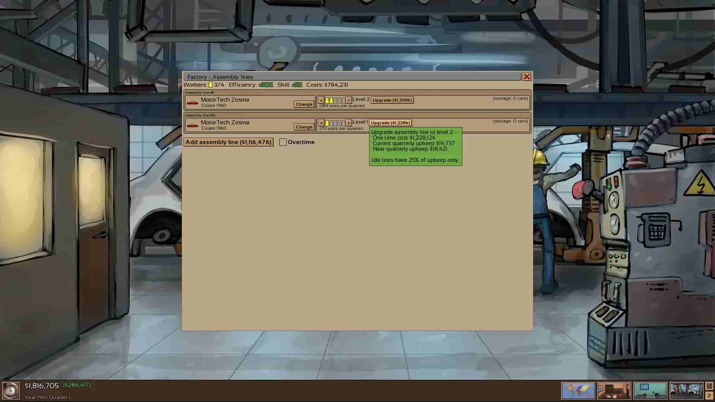Click the red car icon on line #1
The width and height of the screenshot is (715, 402).
coord(193,103)
